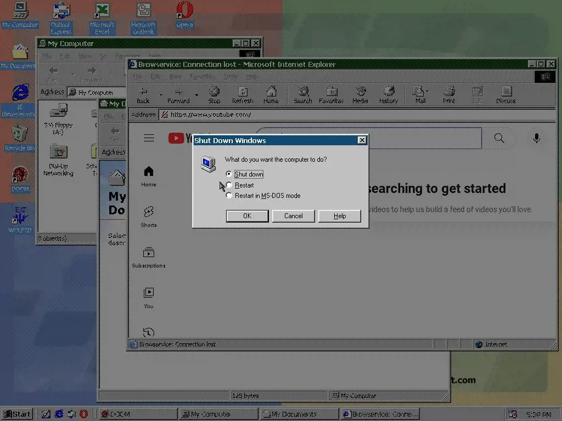
Task: Close the Shut Down Windows dialog
Action: tap(362, 140)
